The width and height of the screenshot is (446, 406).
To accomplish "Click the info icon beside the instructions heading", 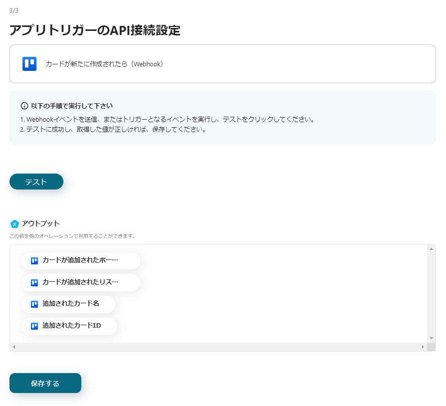I will pos(24,106).
